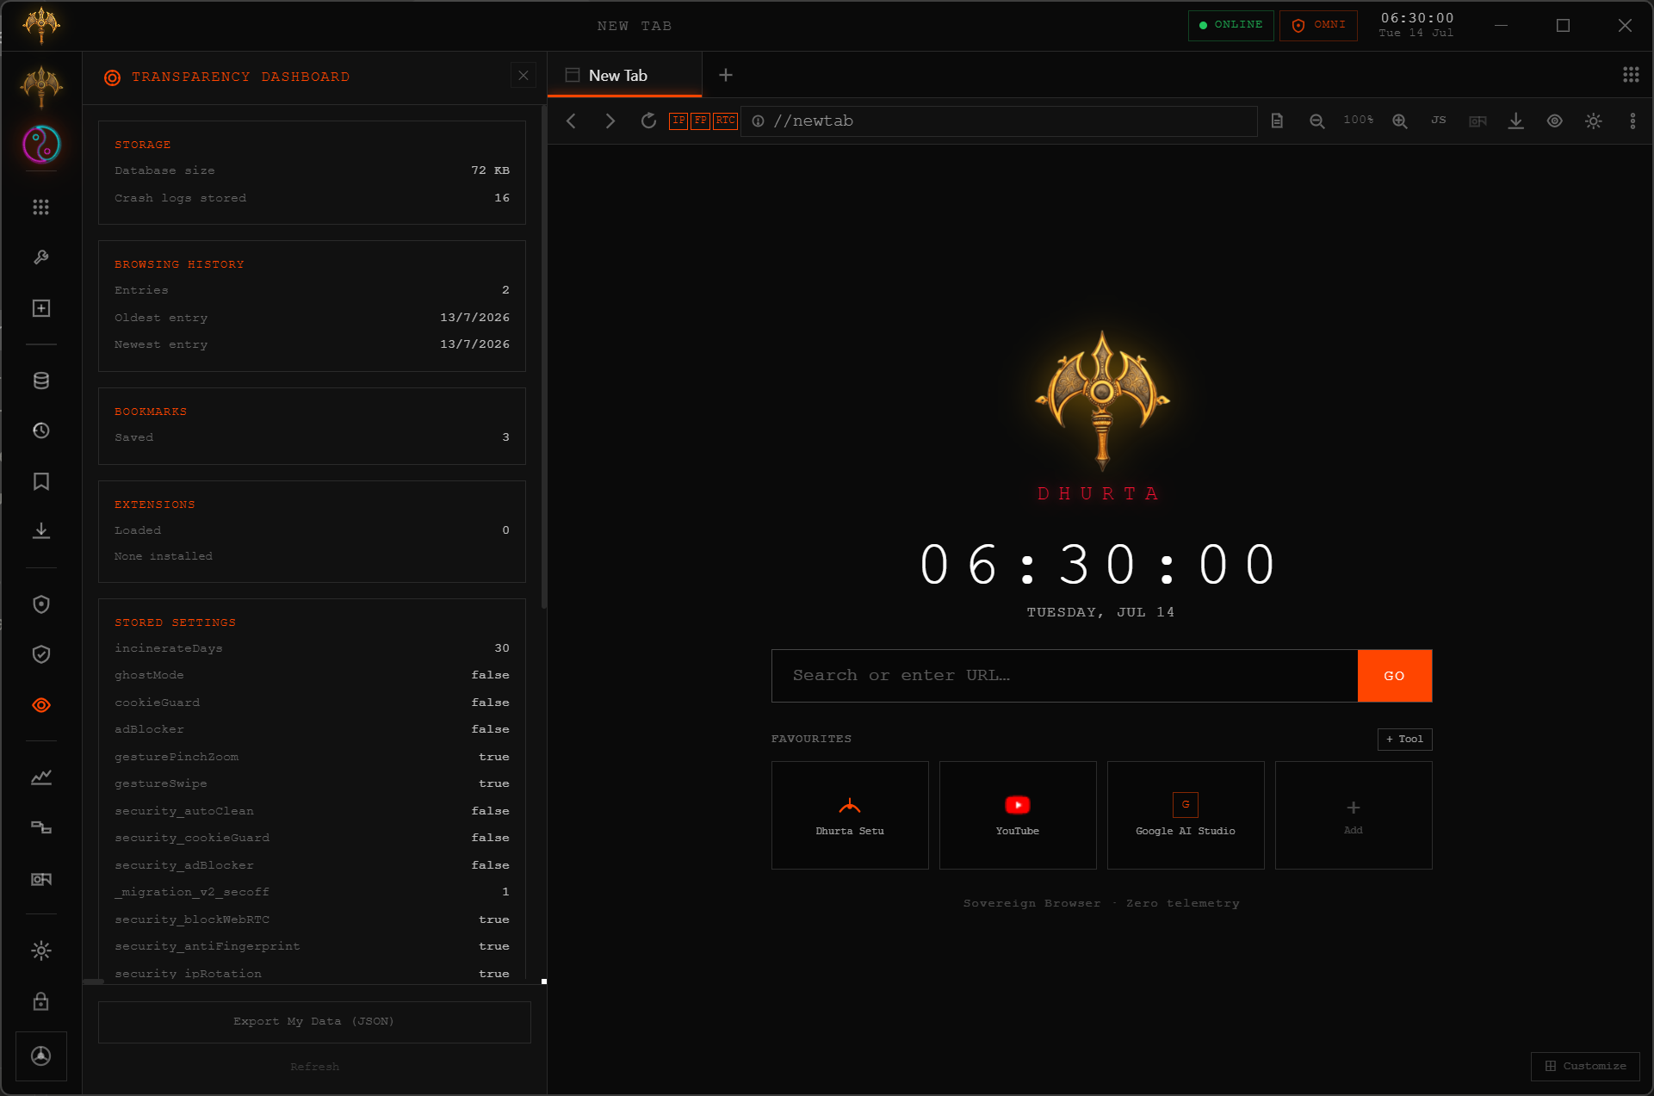Click the site info icon in address bar
This screenshot has height=1096, width=1654.
tap(758, 121)
